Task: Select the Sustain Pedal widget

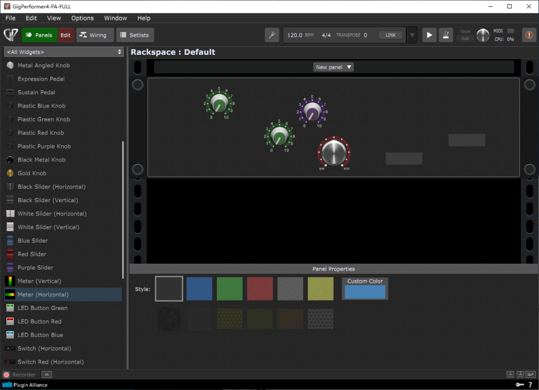Action: 64,92
